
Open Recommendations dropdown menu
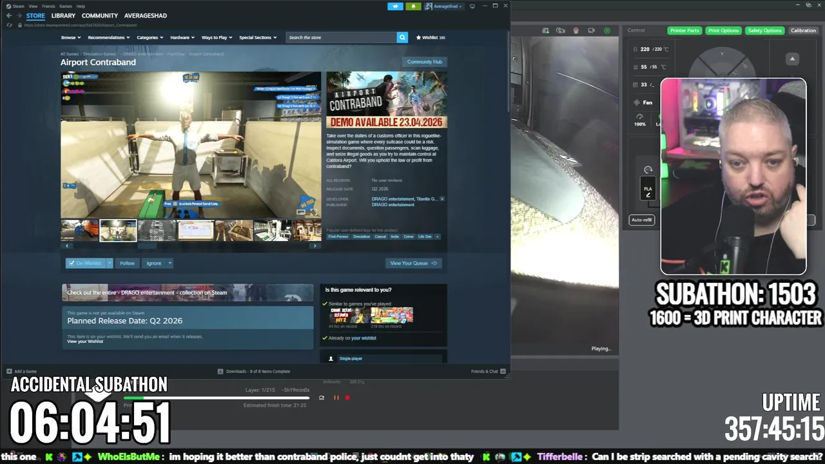[108, 37]
